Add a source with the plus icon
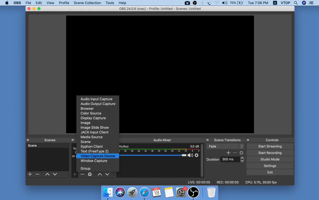This screenshot has height=200, width=319. (x=75, y=174)
